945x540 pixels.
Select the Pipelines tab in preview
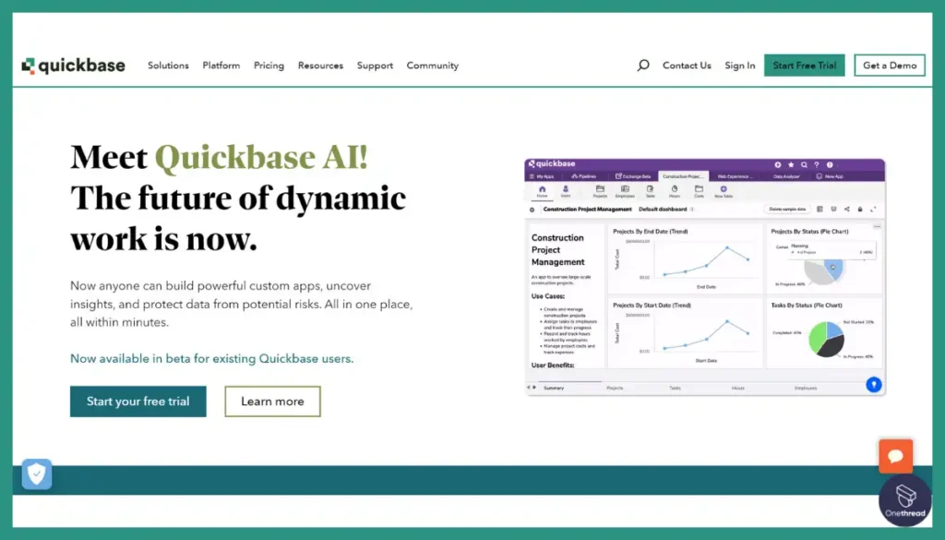(584, 176)
